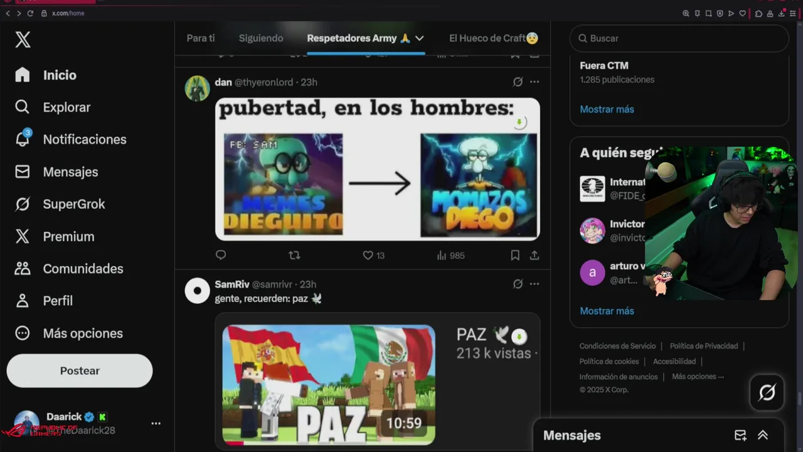Open Mensajes in the sidebar
This screenshot has height=452, width=803.
pos(56,172)
